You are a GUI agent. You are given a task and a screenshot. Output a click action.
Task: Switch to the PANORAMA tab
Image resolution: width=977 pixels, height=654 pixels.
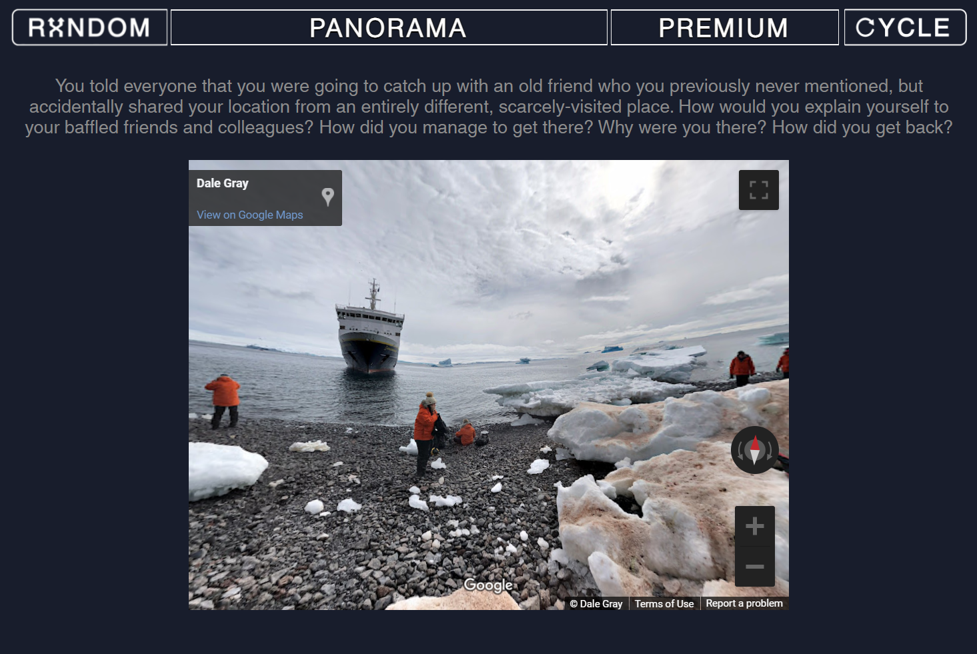click(x=389, y=27)
